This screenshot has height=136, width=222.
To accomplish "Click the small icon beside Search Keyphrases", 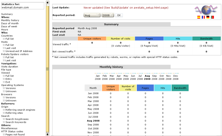I will [x=4, y=119].
